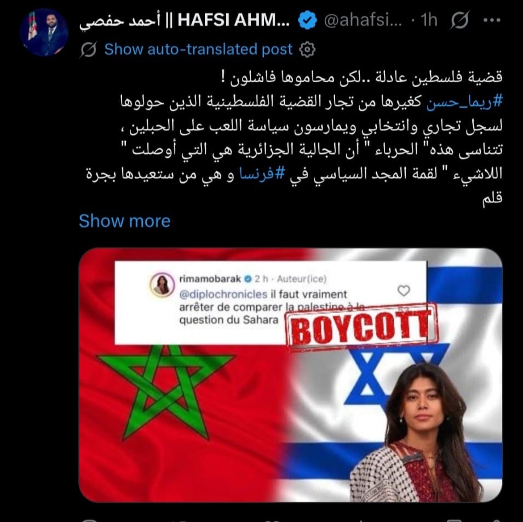This screenshot has width=523, height=522.
Task: Click the @diplochronicles mention in the image
Action: [223, 294]
